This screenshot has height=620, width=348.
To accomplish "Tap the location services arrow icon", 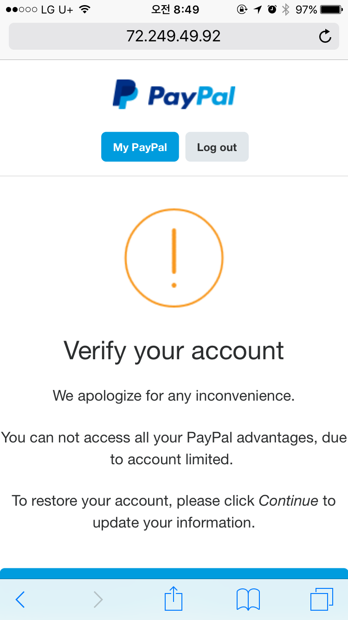I will 258,9.
